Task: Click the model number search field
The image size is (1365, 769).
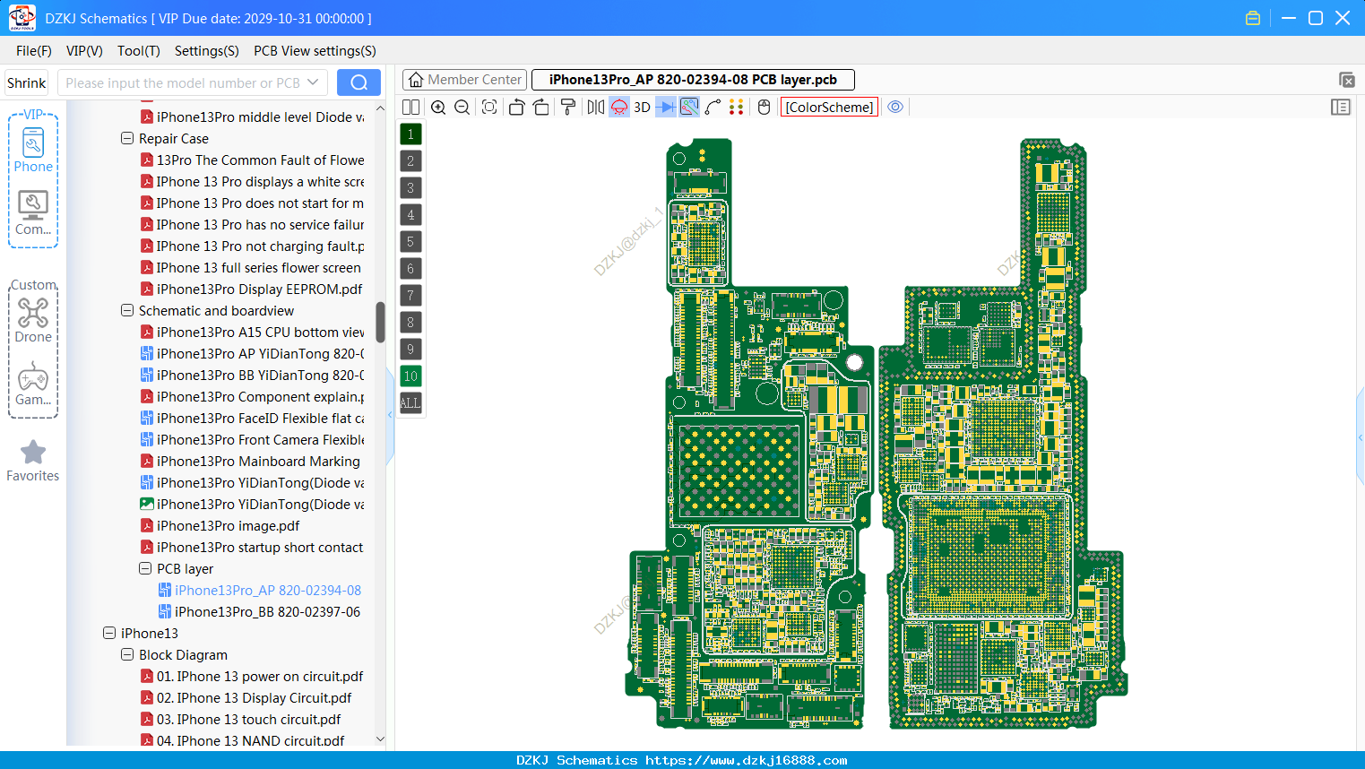Action: pyautogui.click(x=182, y=82)
